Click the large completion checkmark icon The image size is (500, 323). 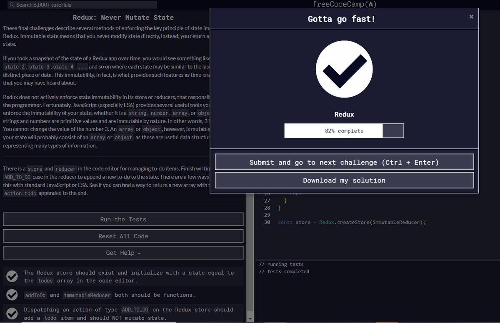pyautogui.click(x=344, y=70)
